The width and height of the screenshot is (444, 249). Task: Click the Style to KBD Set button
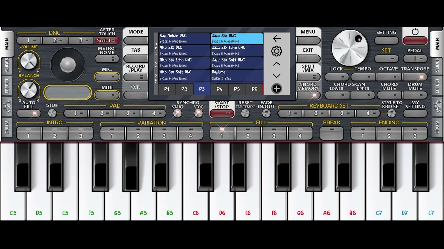coord(392,113)
